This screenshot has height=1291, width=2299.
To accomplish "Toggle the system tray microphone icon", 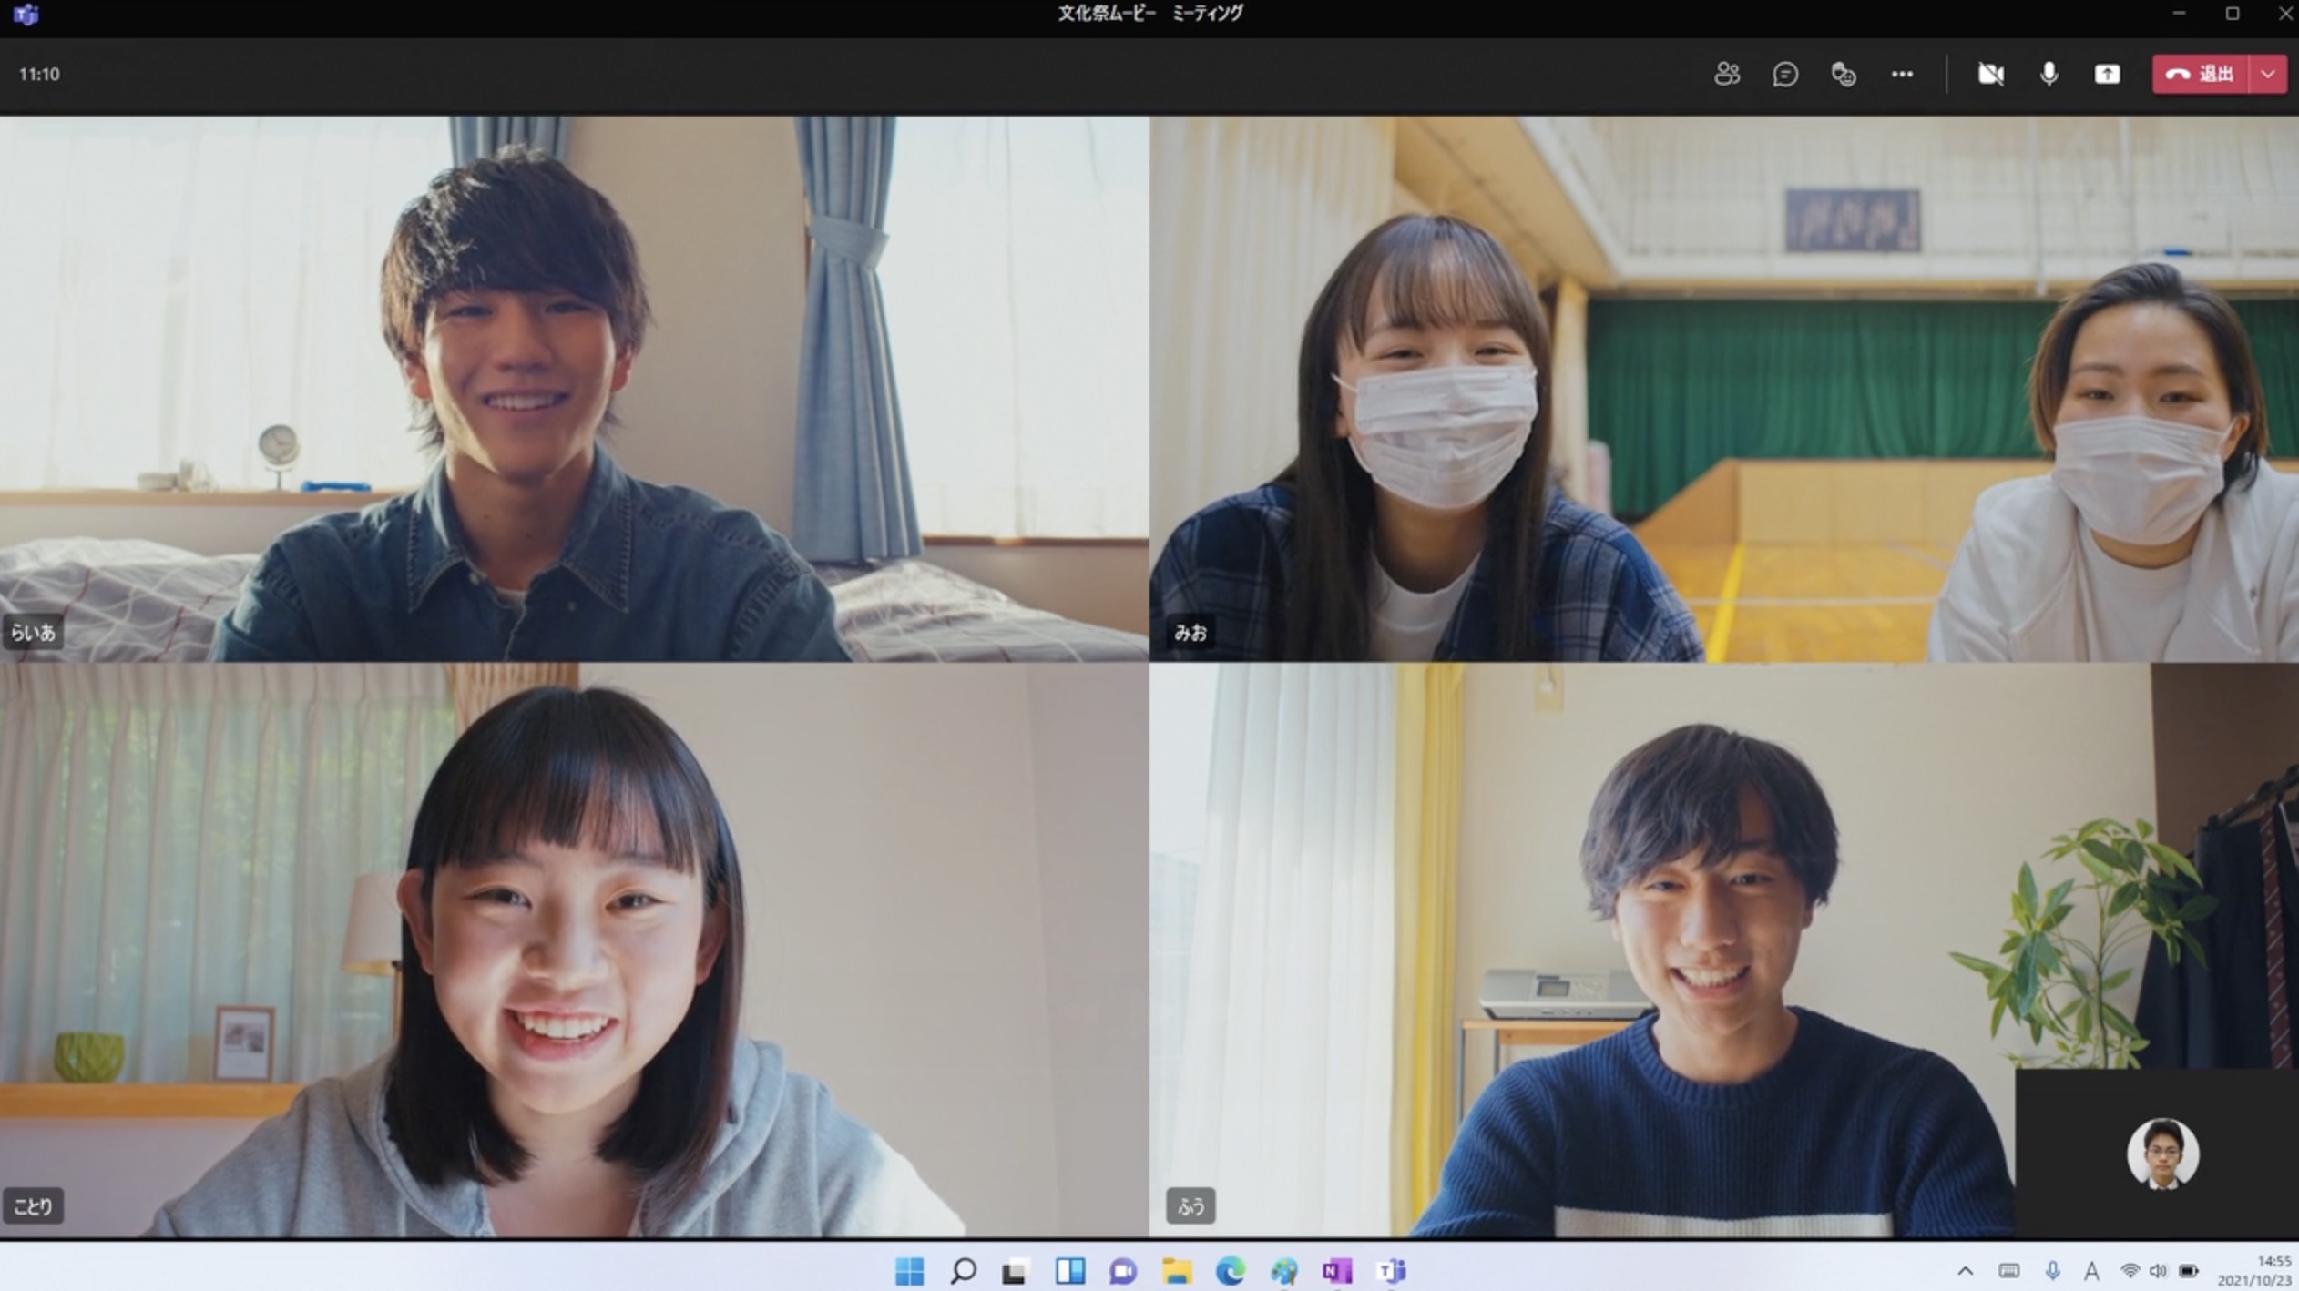I will (2051, 1271).
